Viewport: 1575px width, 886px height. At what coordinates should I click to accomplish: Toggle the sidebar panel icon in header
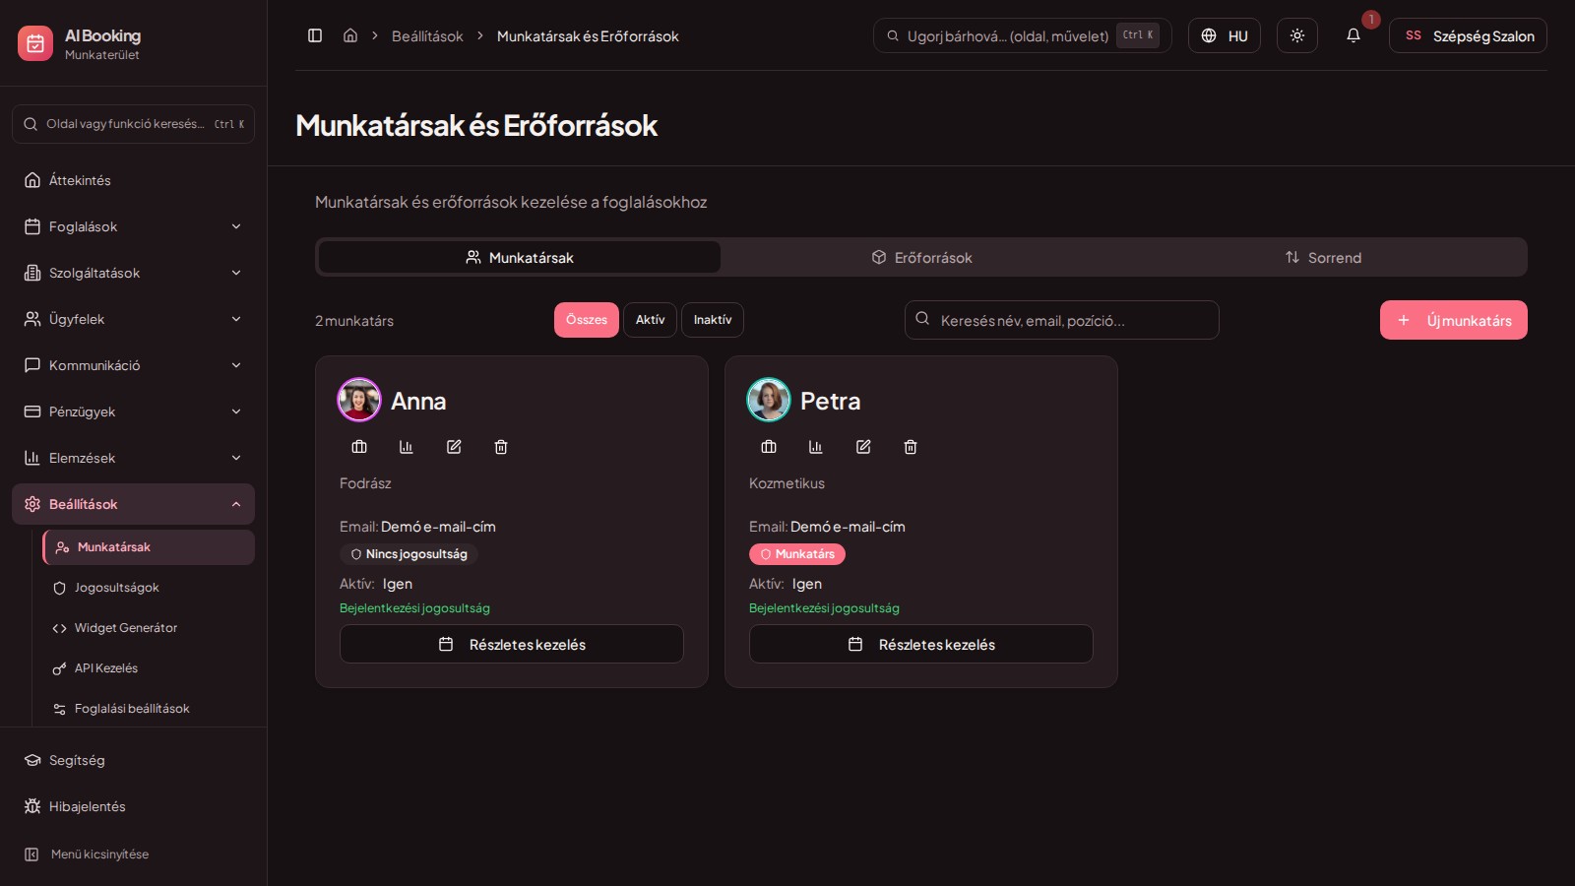[315, 35]
